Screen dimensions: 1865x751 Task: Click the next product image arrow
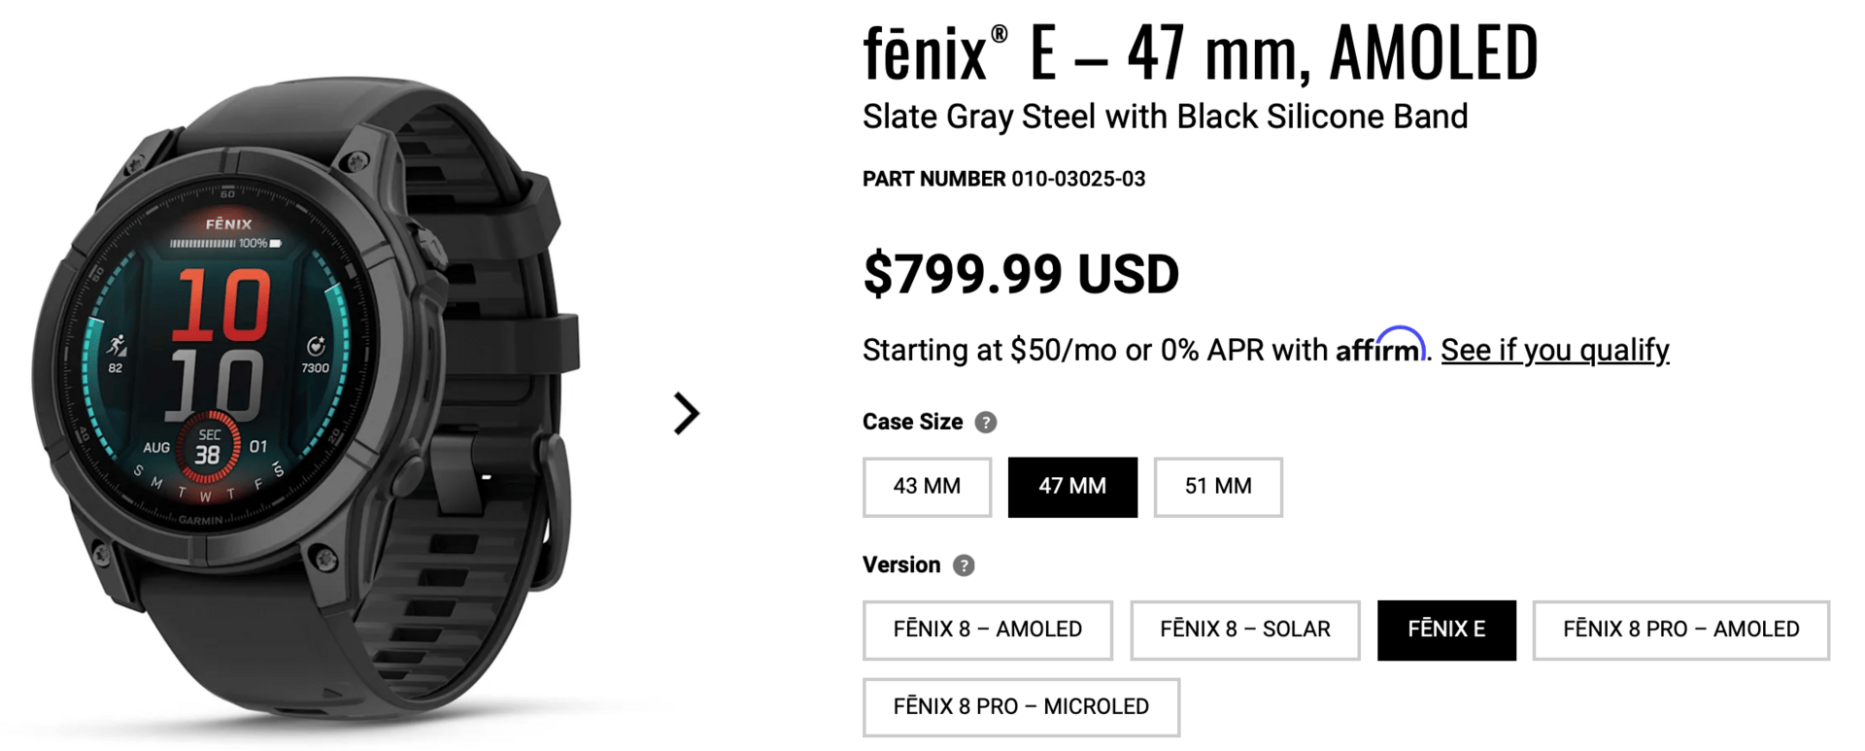point(687,414)
